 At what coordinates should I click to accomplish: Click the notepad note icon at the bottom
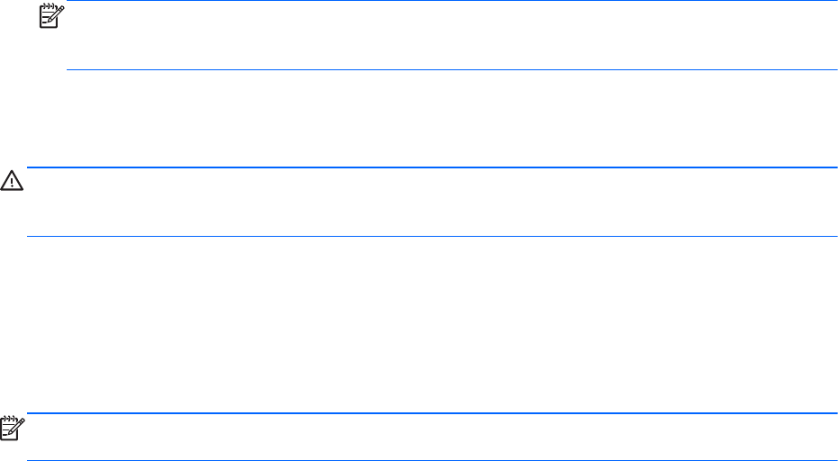tap(12, 428)
